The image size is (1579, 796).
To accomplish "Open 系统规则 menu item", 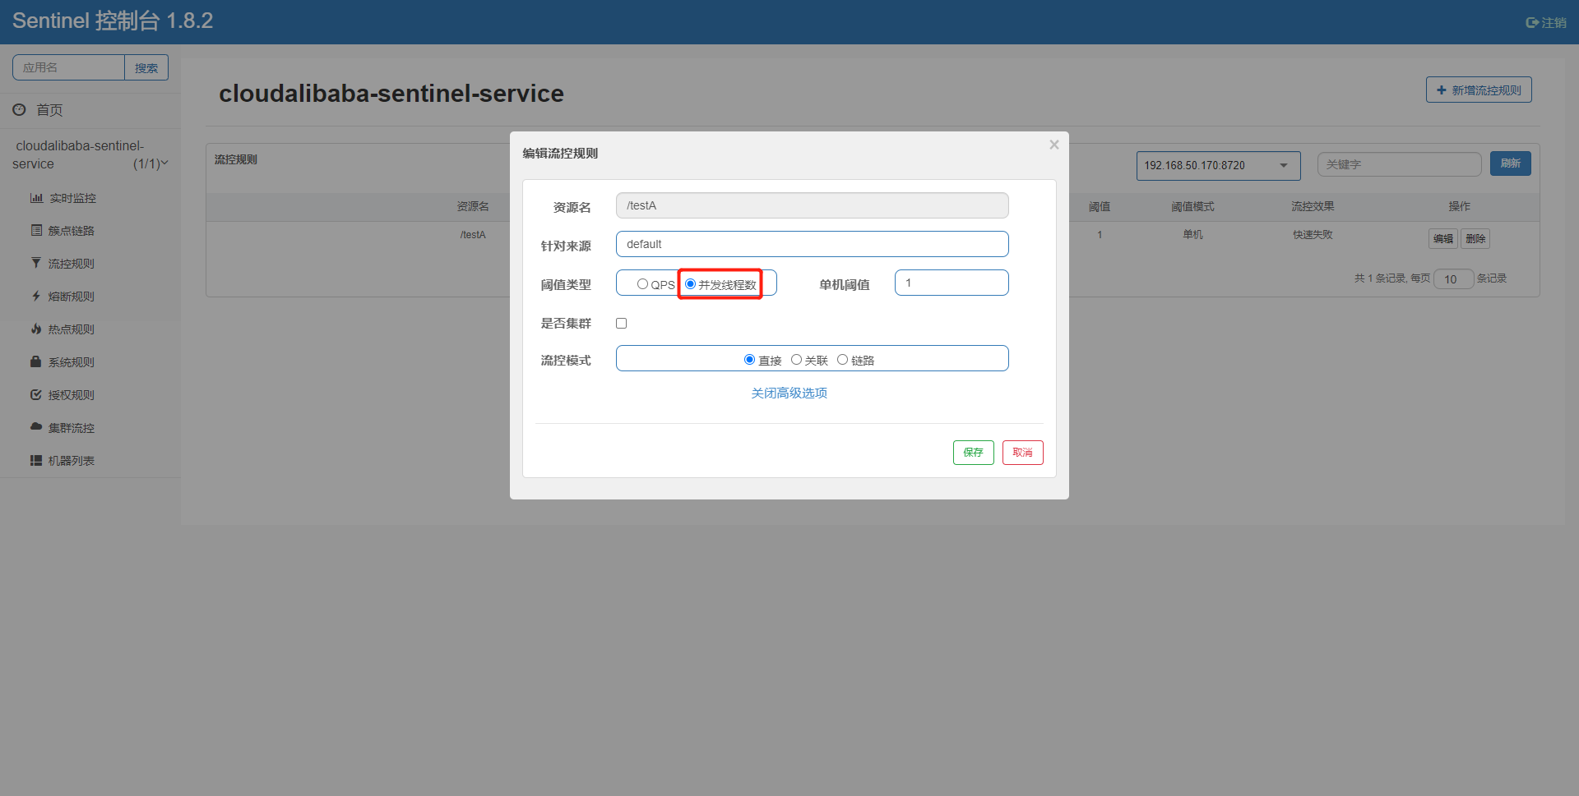I will click(x=72, y=362).
